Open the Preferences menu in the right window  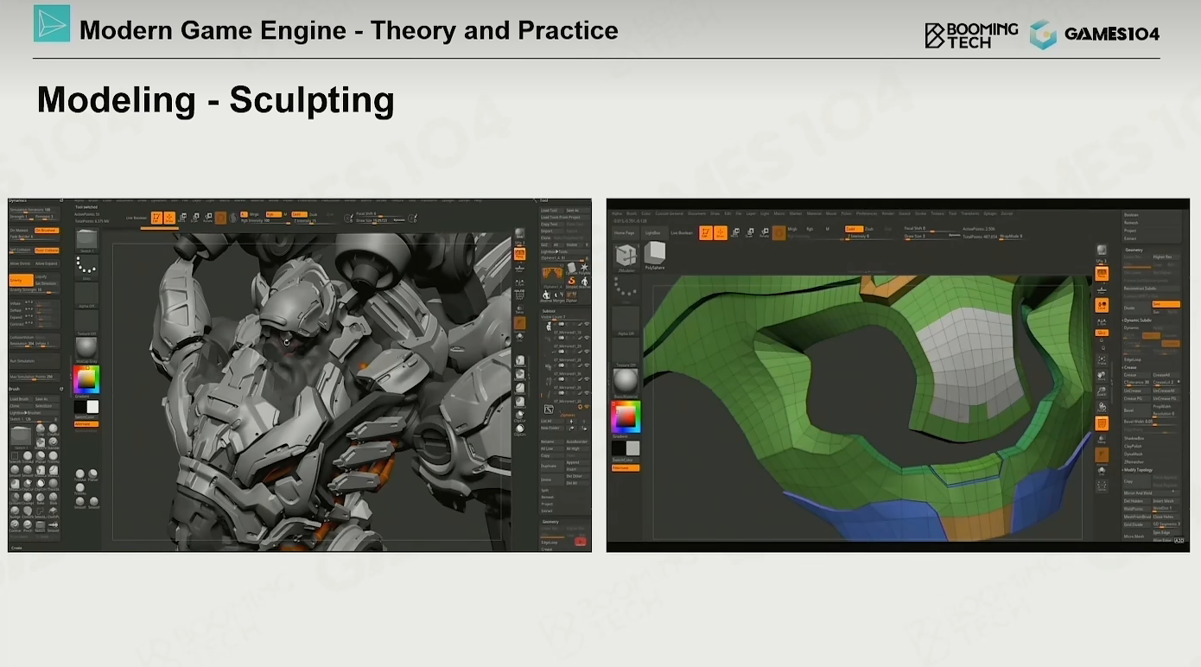(x=866, y=213)
